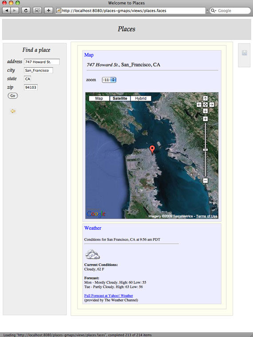
Task: Click the Places page title banner text
Action: [x=126, y=29]
